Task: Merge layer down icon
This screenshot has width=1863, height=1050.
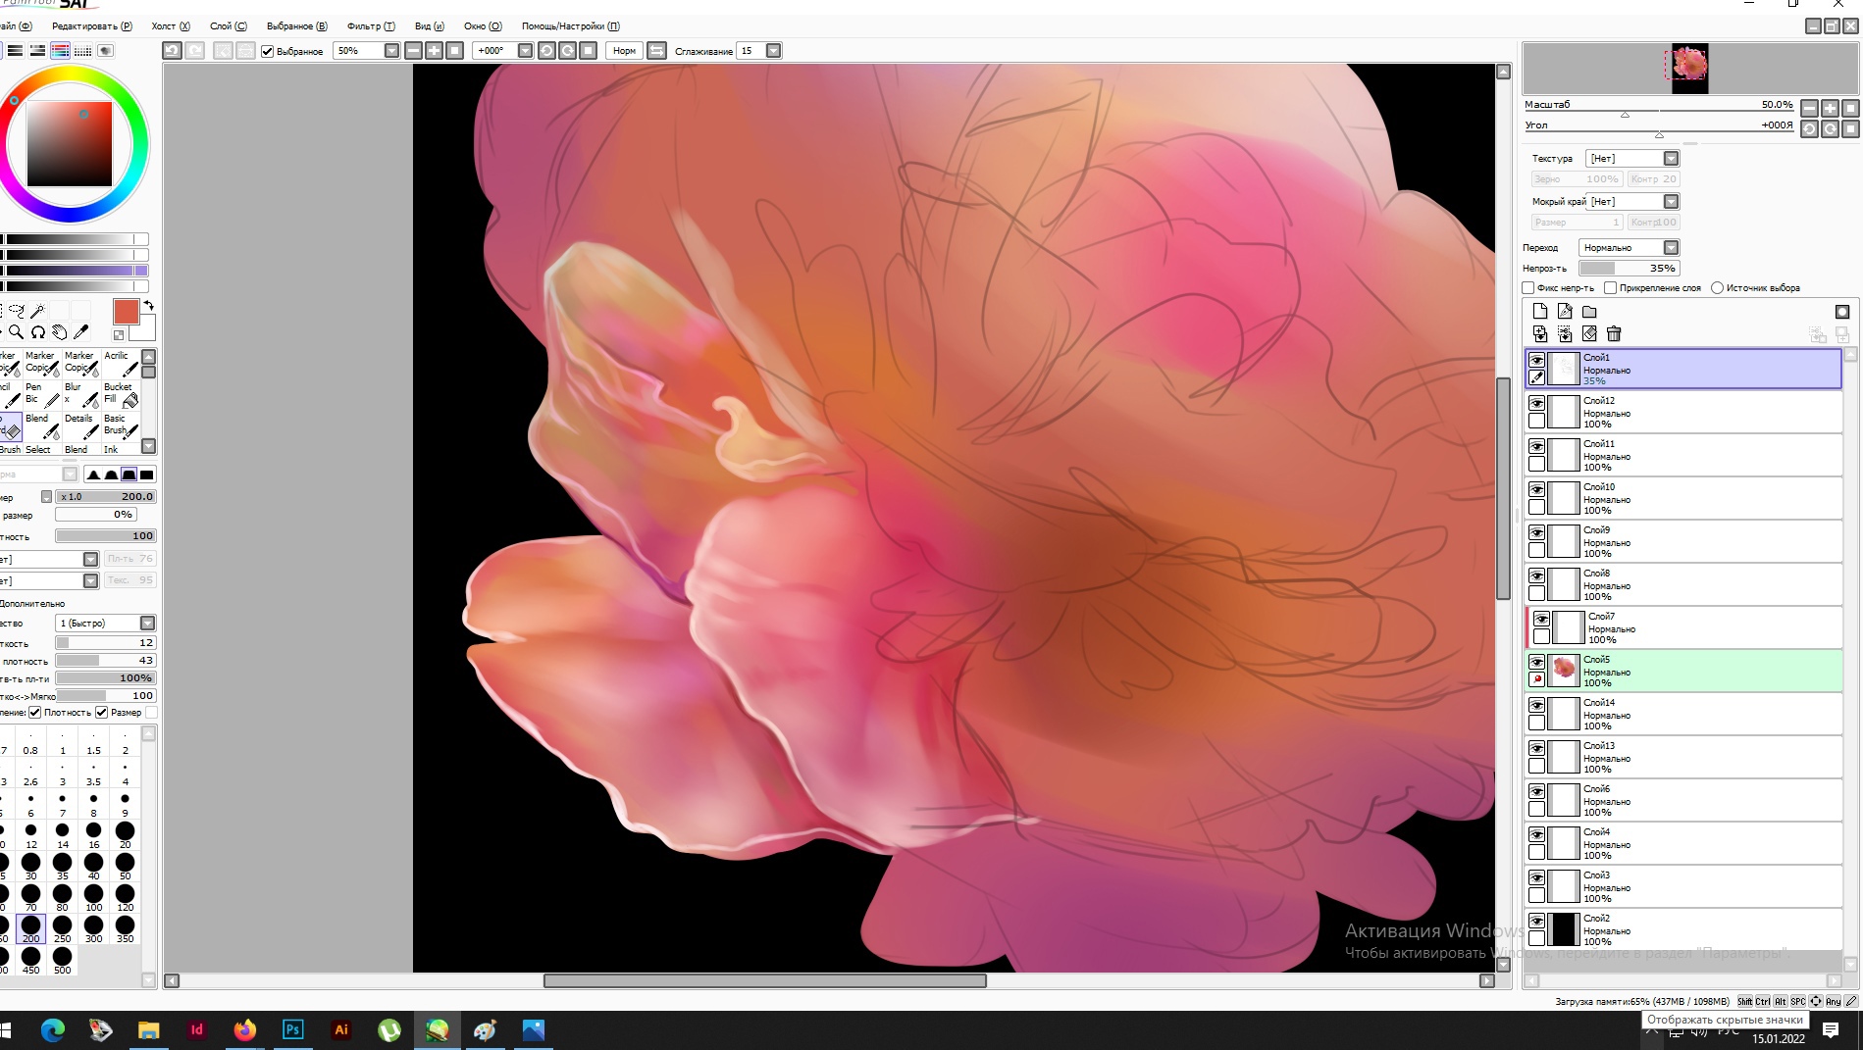Action: (1565, 334)
